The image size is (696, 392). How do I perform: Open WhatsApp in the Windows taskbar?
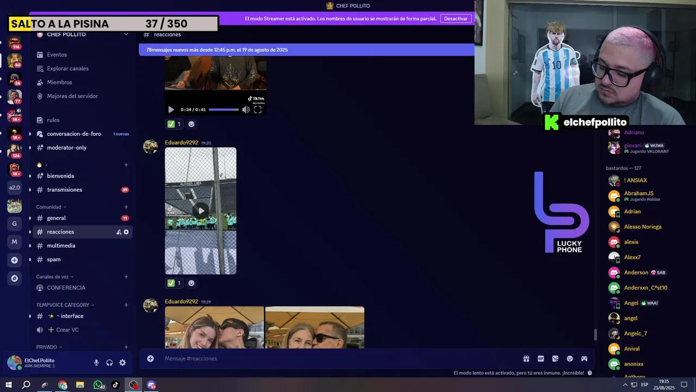tap(98, 385)
